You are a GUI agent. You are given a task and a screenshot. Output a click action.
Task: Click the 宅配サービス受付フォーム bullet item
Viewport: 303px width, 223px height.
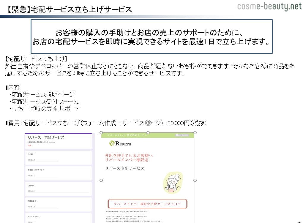click(45, 102)
